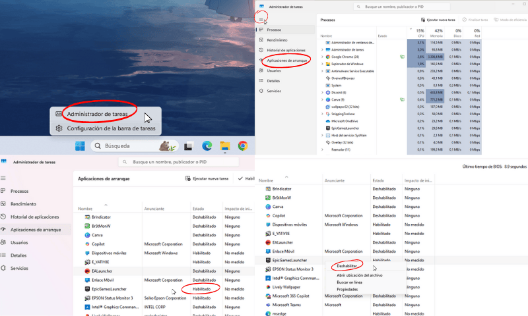Click the Task View taskbar icon
The width and height of the screenshot is (528, 316).
[188, 145]
